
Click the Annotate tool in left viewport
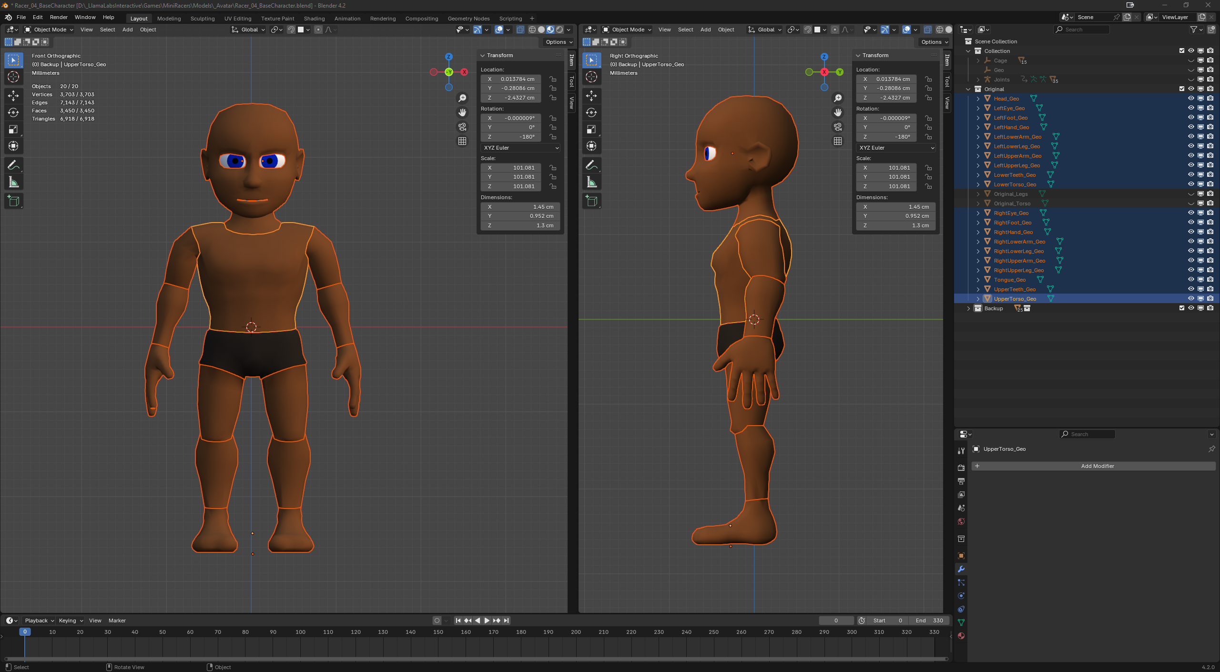(x=13, y=165)
